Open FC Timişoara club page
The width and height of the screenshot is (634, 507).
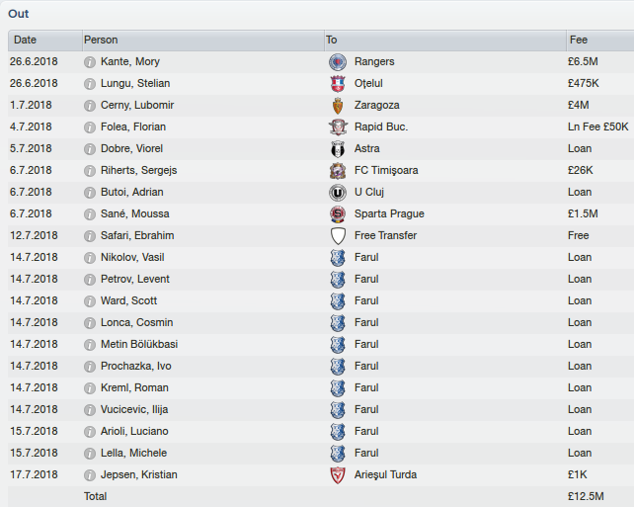tap(386, 170)
